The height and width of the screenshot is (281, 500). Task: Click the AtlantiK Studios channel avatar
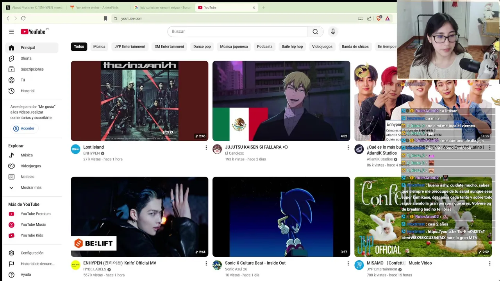click(x=359, y=149)
